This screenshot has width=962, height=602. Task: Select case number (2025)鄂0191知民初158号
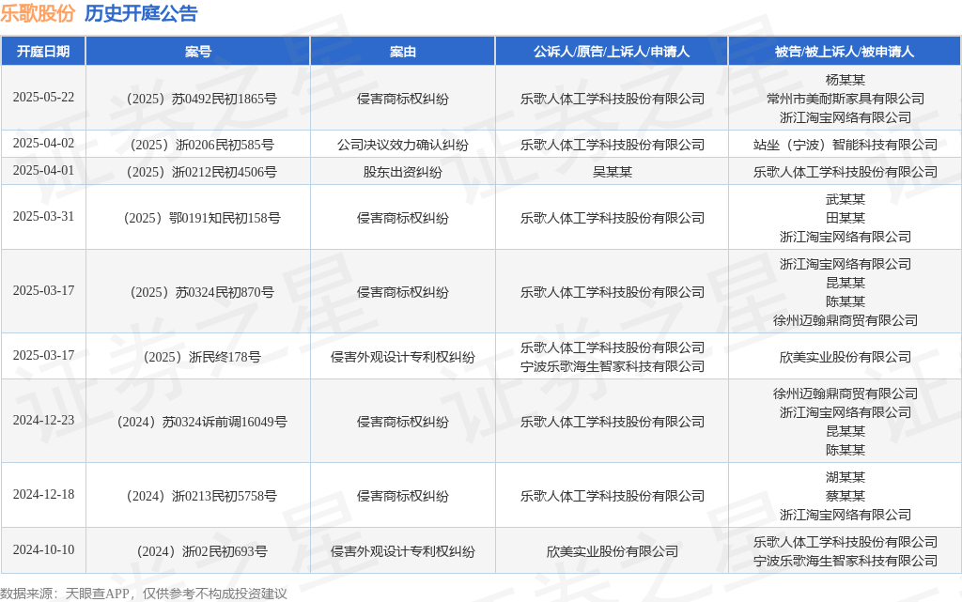pos(201,218)
